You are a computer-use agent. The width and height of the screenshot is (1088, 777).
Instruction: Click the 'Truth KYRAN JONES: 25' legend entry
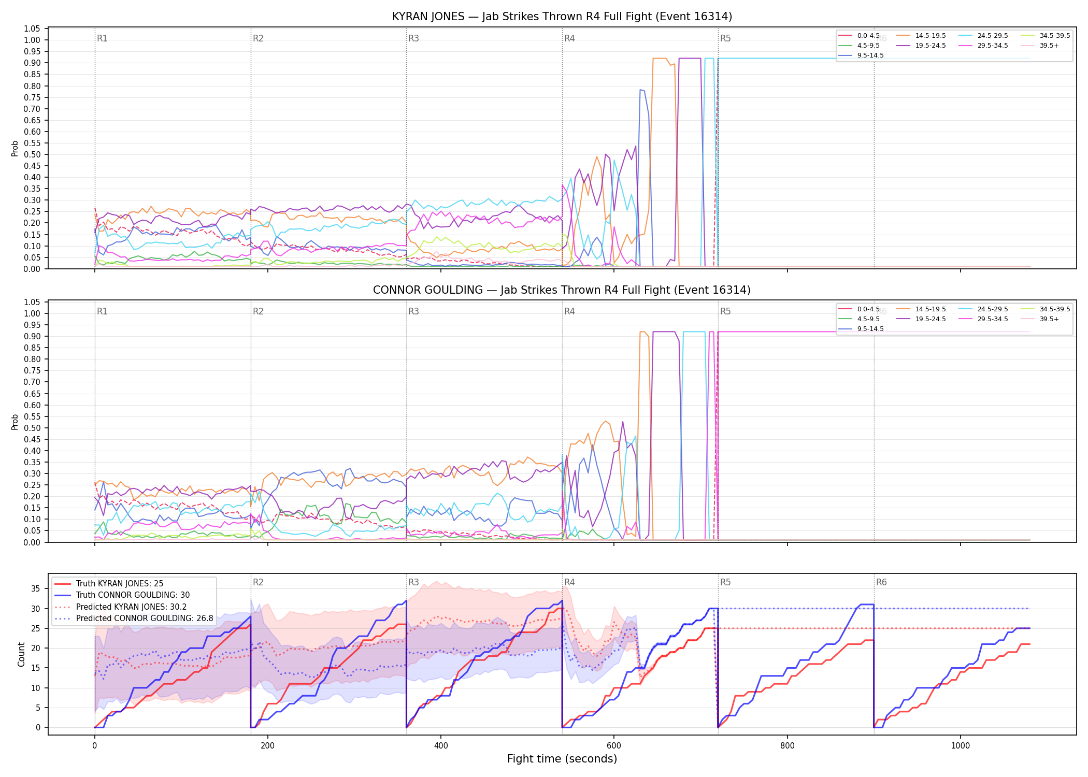(109, 584)
